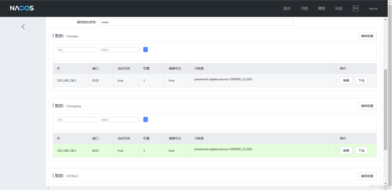Screen dimensions: 392x190
Task: Click blue filter button in Chongqing cluster
Action: pos(145,119)
